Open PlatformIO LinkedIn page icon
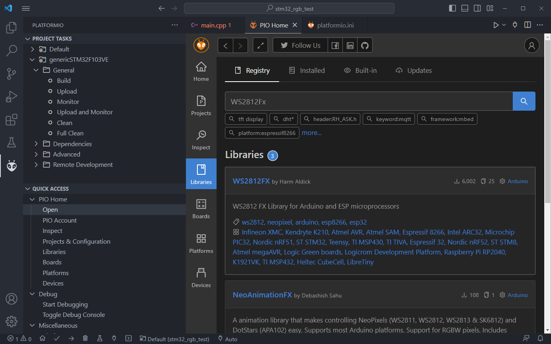Screen dimensions: 551x344 (350, 45)
